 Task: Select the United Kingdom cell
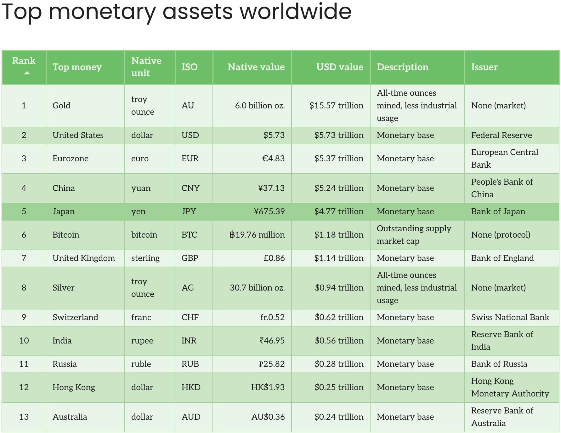click(x=85, y=258)
